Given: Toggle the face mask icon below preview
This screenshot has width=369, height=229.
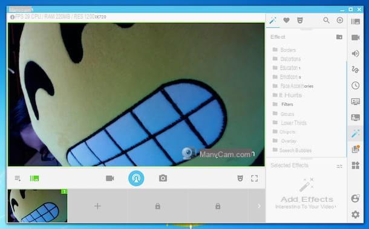Looking at the screenshot, I should 240,178.
